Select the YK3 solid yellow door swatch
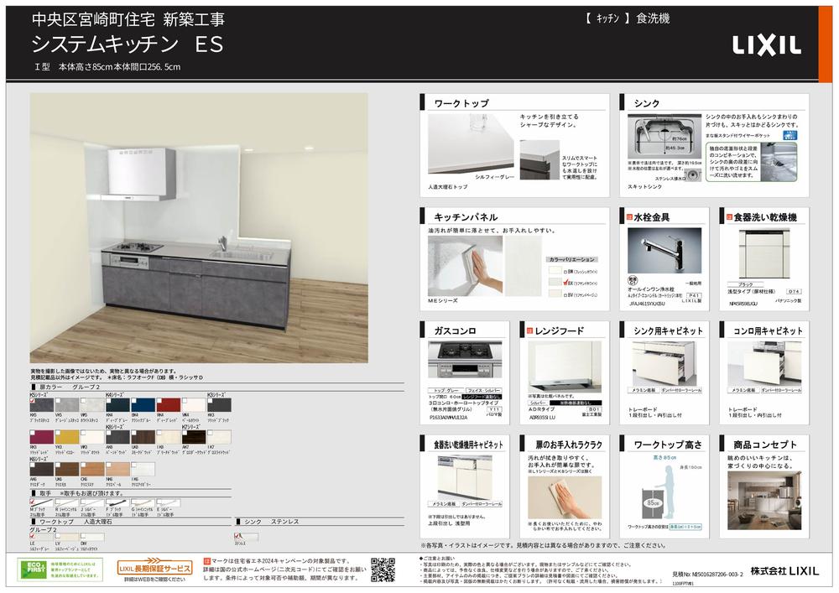 pyautogui.click(x=67, y=437)
